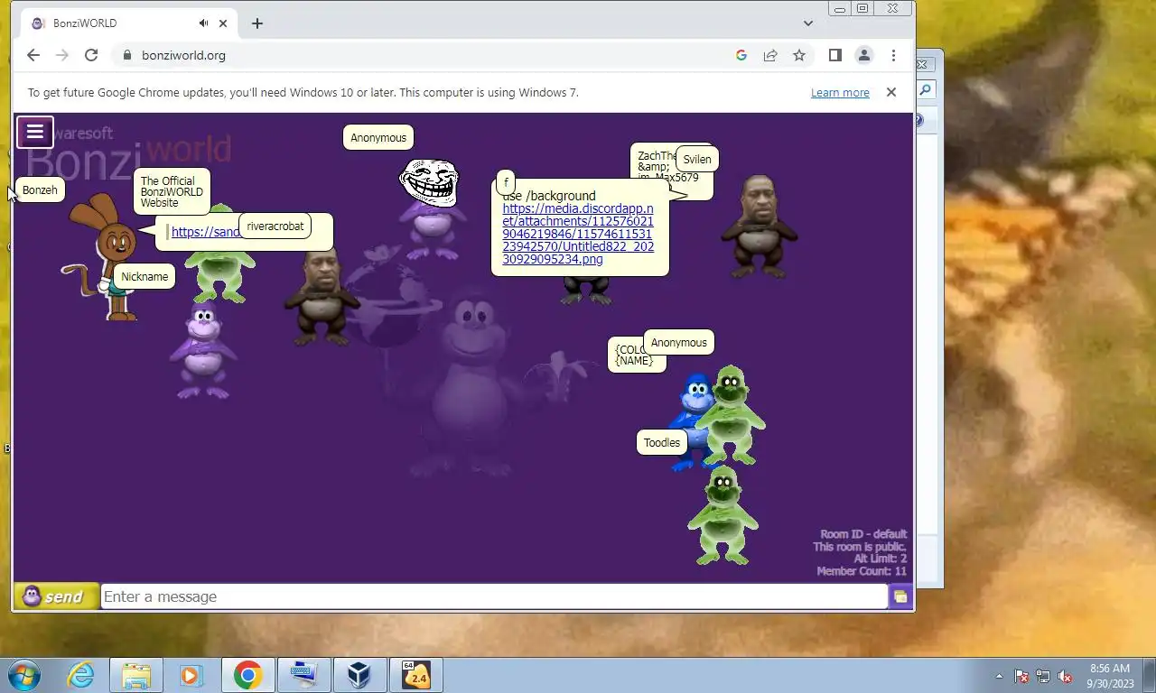1156x693 pixels.
Task: Click green character under Anonymous near Toodles
Action: point(731,415)
